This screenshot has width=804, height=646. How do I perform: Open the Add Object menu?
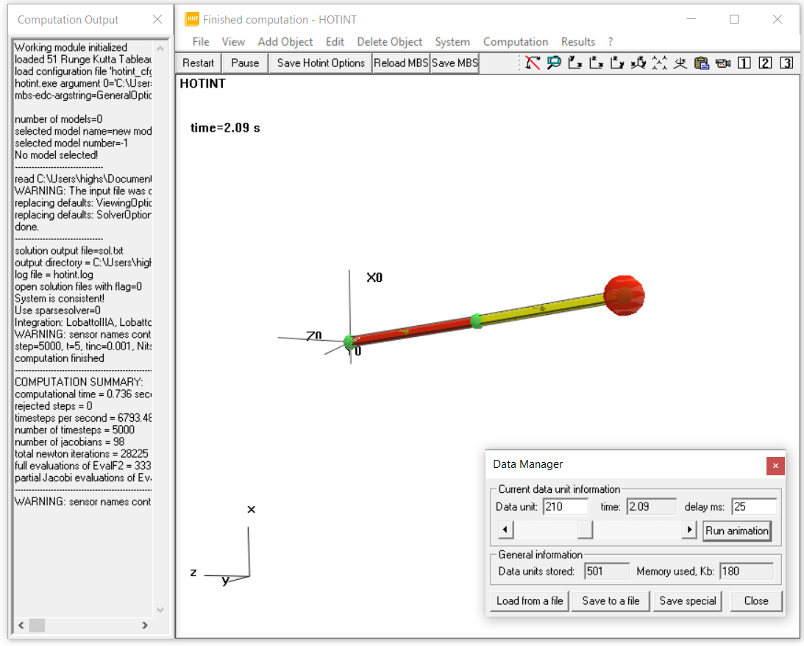(285, 42)
